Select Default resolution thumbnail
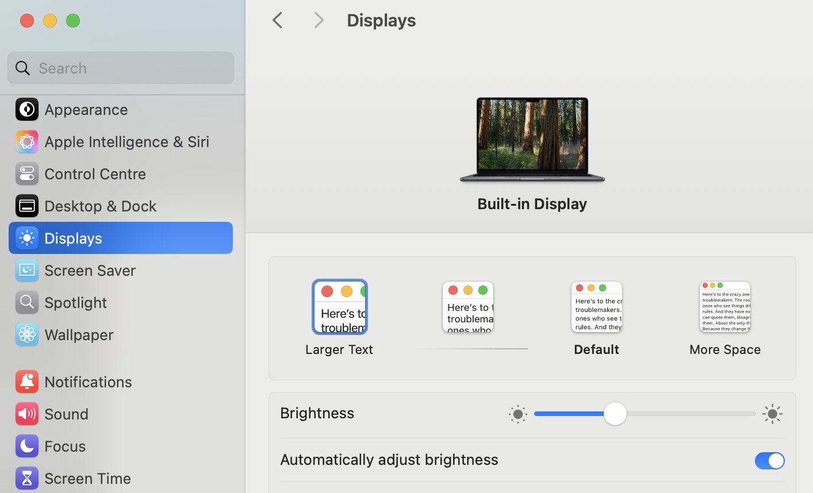 pyautogui.click(x=597, y=307)
